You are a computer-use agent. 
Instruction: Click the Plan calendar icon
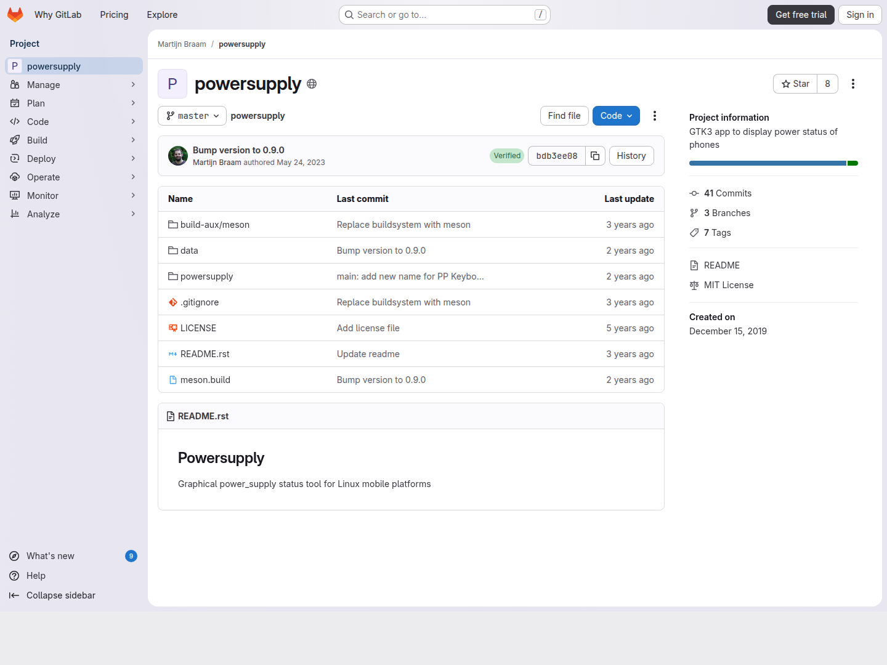(x=15, y=103)
